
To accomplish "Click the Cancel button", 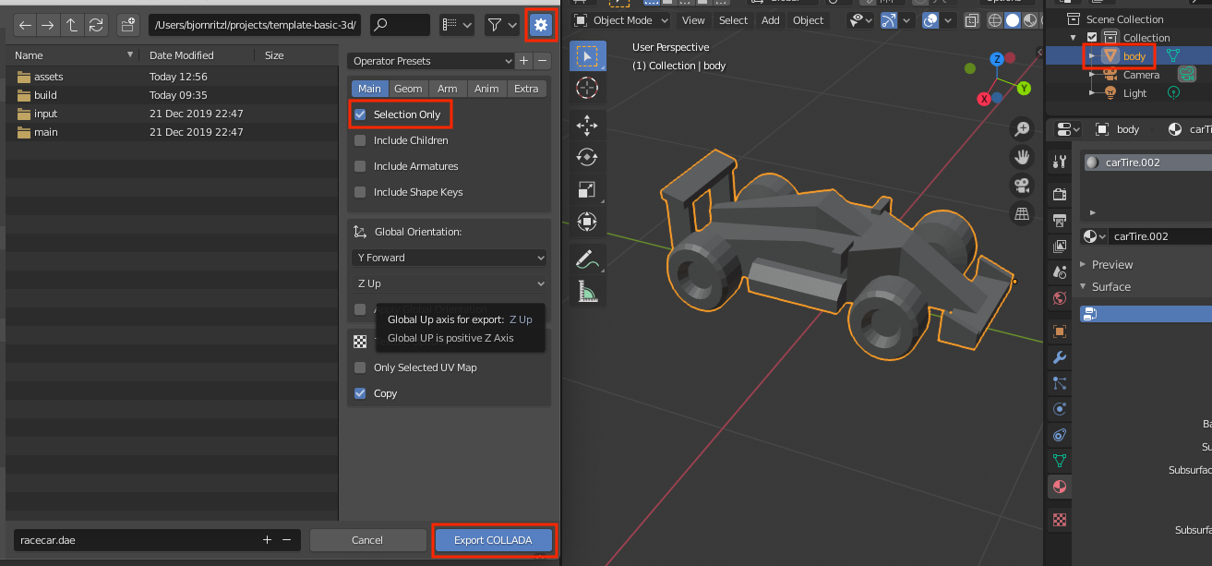I will tap(367, 540).
